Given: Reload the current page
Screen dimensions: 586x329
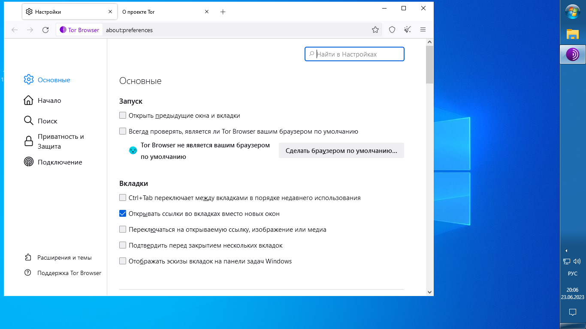Looking at the screenshot, I should pos(45,30).
